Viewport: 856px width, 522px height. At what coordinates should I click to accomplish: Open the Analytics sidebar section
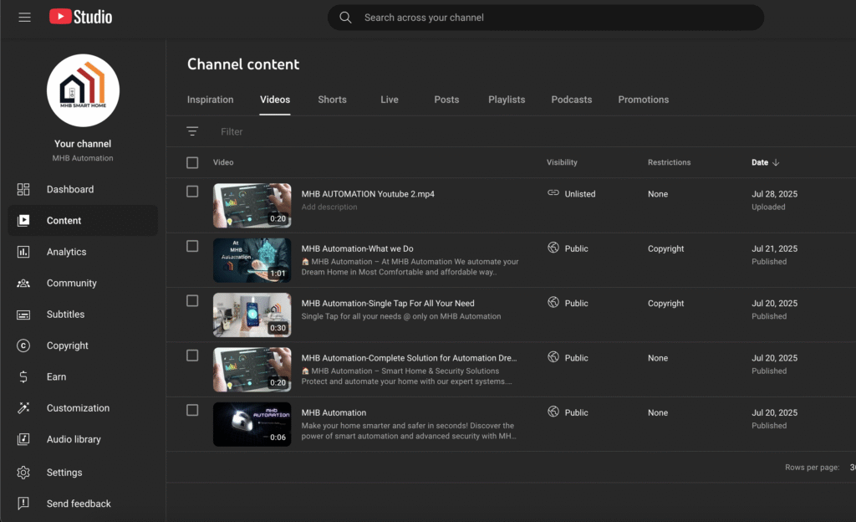66,252
